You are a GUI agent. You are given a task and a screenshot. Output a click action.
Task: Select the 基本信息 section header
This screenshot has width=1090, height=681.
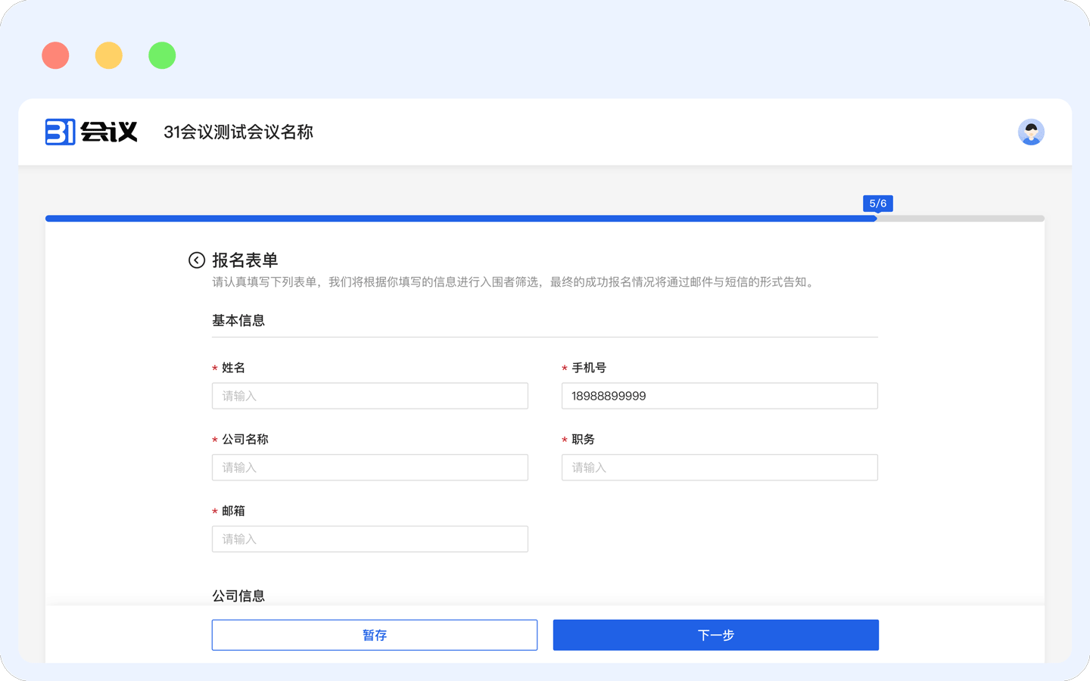point(238,321)
